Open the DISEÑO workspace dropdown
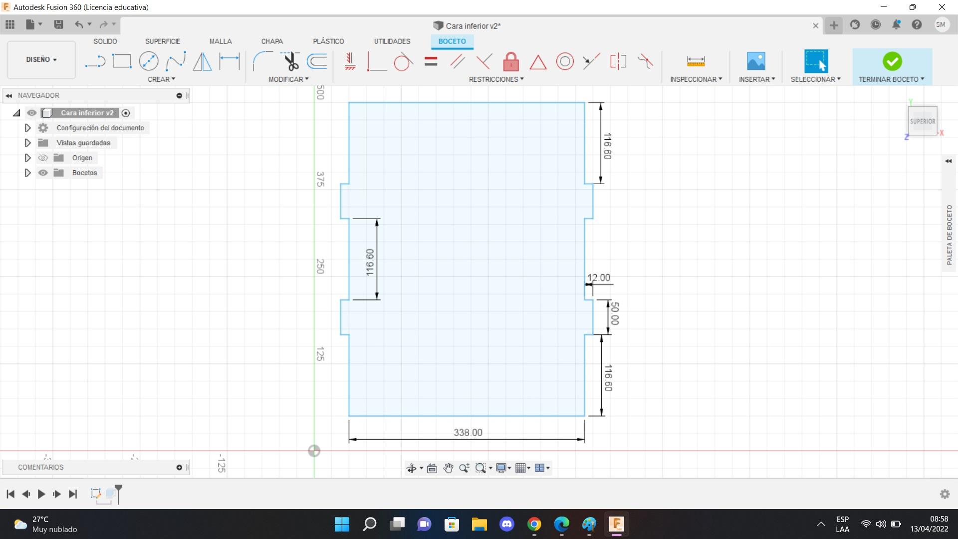The image size is (958, 539). click(41, 59)
